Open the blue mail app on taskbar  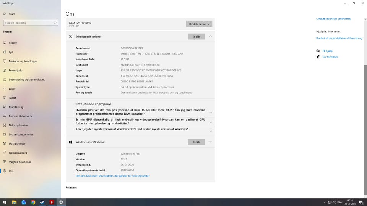24,202
